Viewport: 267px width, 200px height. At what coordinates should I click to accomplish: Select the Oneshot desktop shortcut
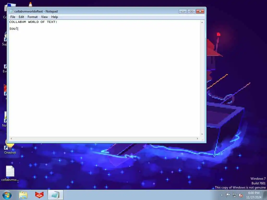click(10, 147)
